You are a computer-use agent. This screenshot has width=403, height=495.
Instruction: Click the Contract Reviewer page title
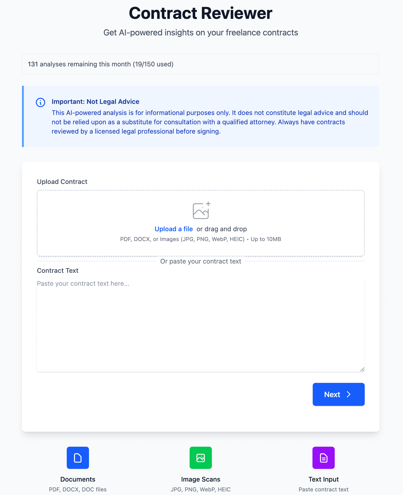[201, 12]
